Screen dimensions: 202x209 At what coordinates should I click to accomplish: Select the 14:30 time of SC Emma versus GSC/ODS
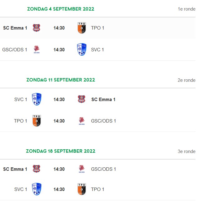(x=59, y=169)
